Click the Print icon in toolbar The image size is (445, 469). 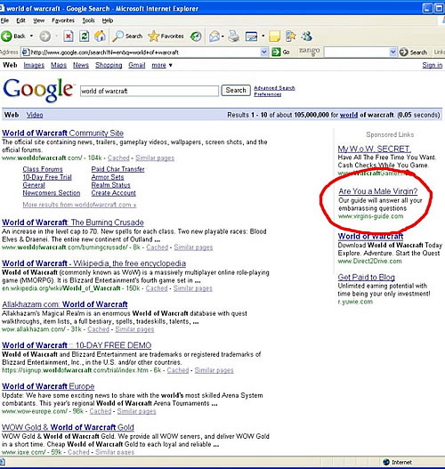[x=233, y=36]
